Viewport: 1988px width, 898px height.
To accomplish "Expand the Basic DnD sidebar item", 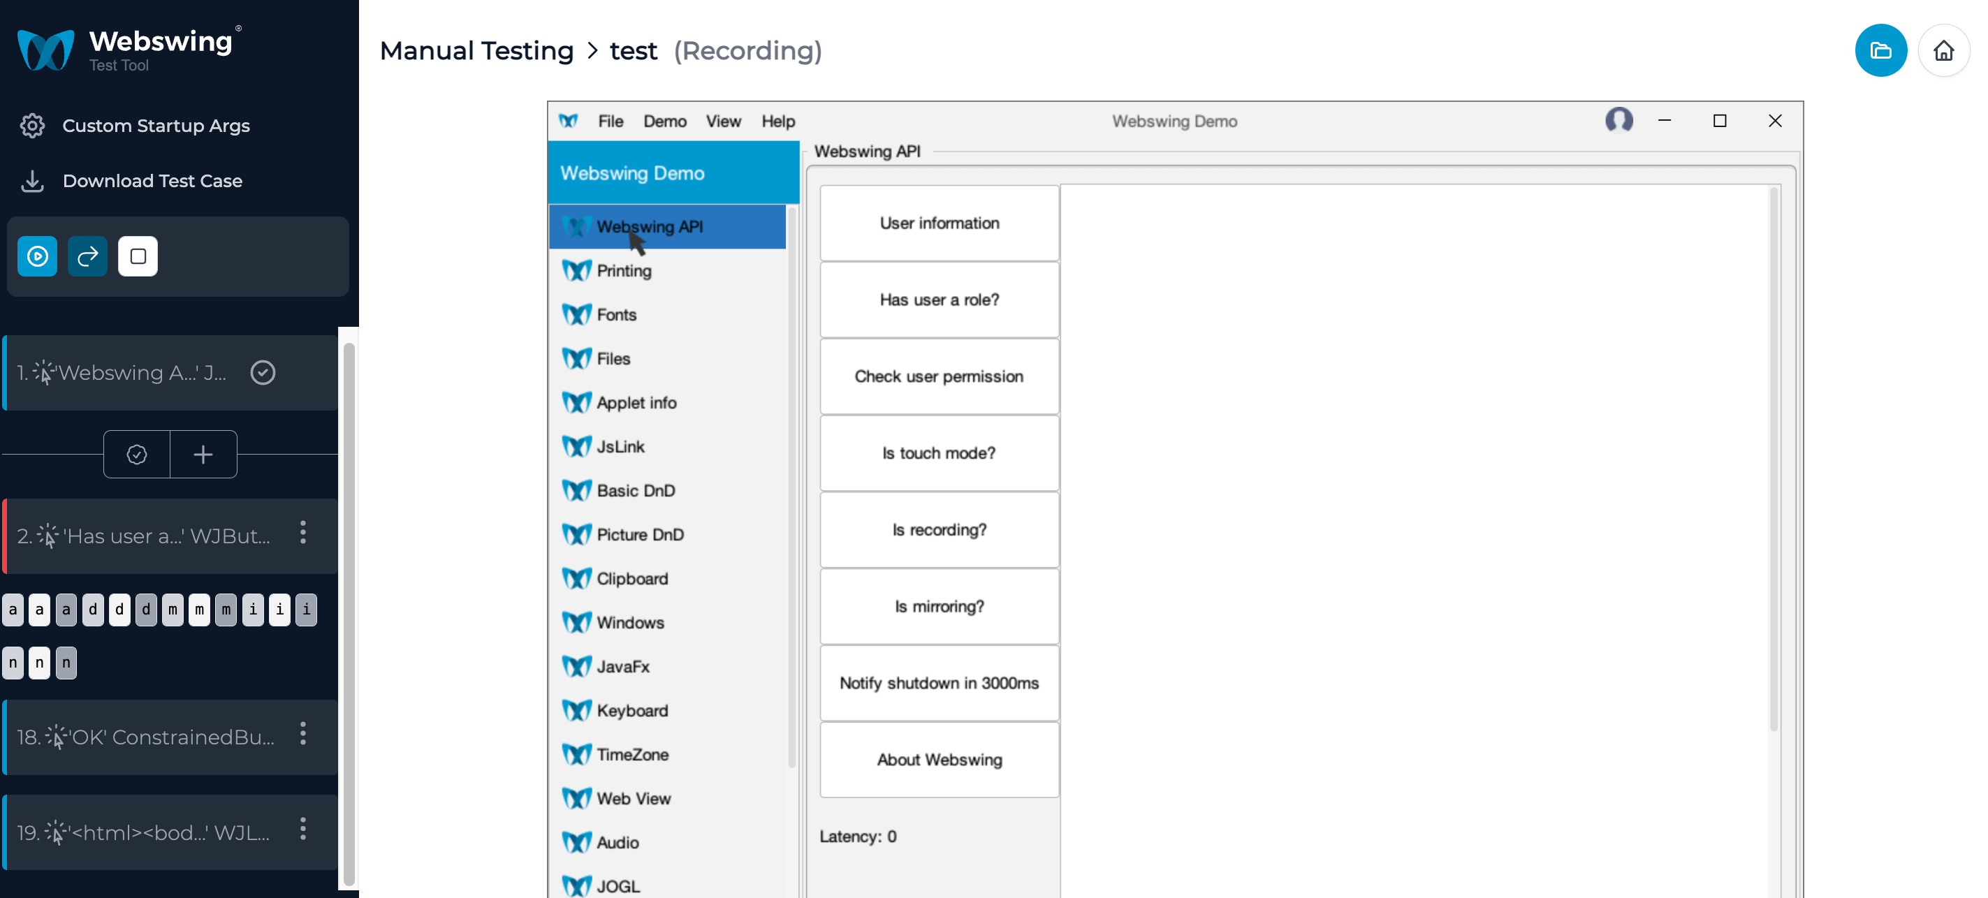I will tap(635, 490).
